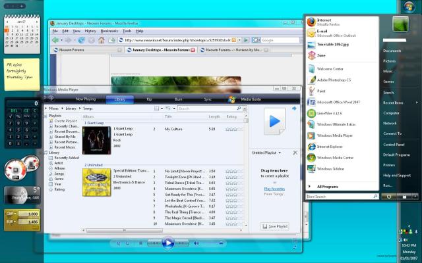Screen dimensions: 422x263
Task: Launch Microsoft Office Word 2007
Action: coord(342,103)
